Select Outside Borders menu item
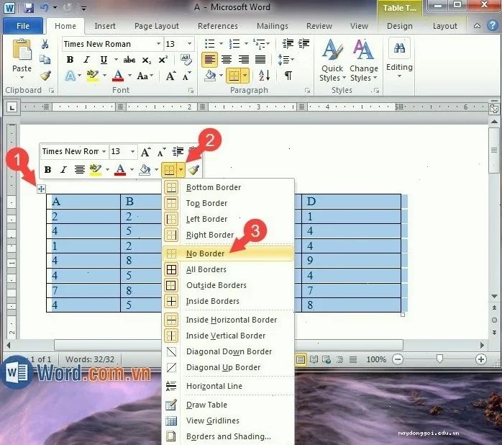The height and width of the screenshot is (445, 502). tap(228, 285)
